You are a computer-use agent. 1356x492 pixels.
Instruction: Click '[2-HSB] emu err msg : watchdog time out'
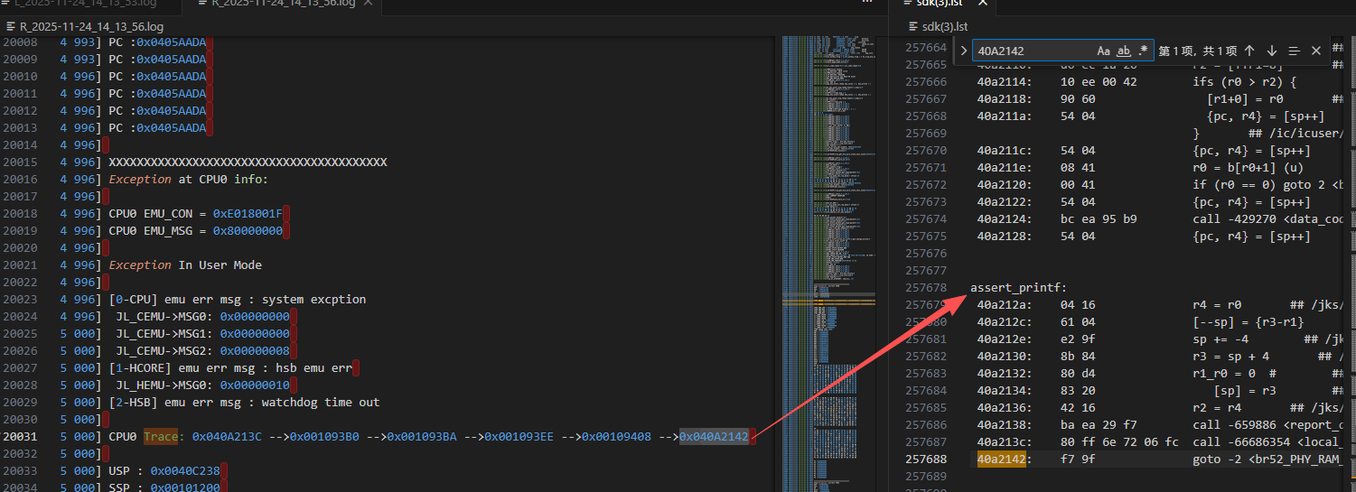[x=244, y=402]
